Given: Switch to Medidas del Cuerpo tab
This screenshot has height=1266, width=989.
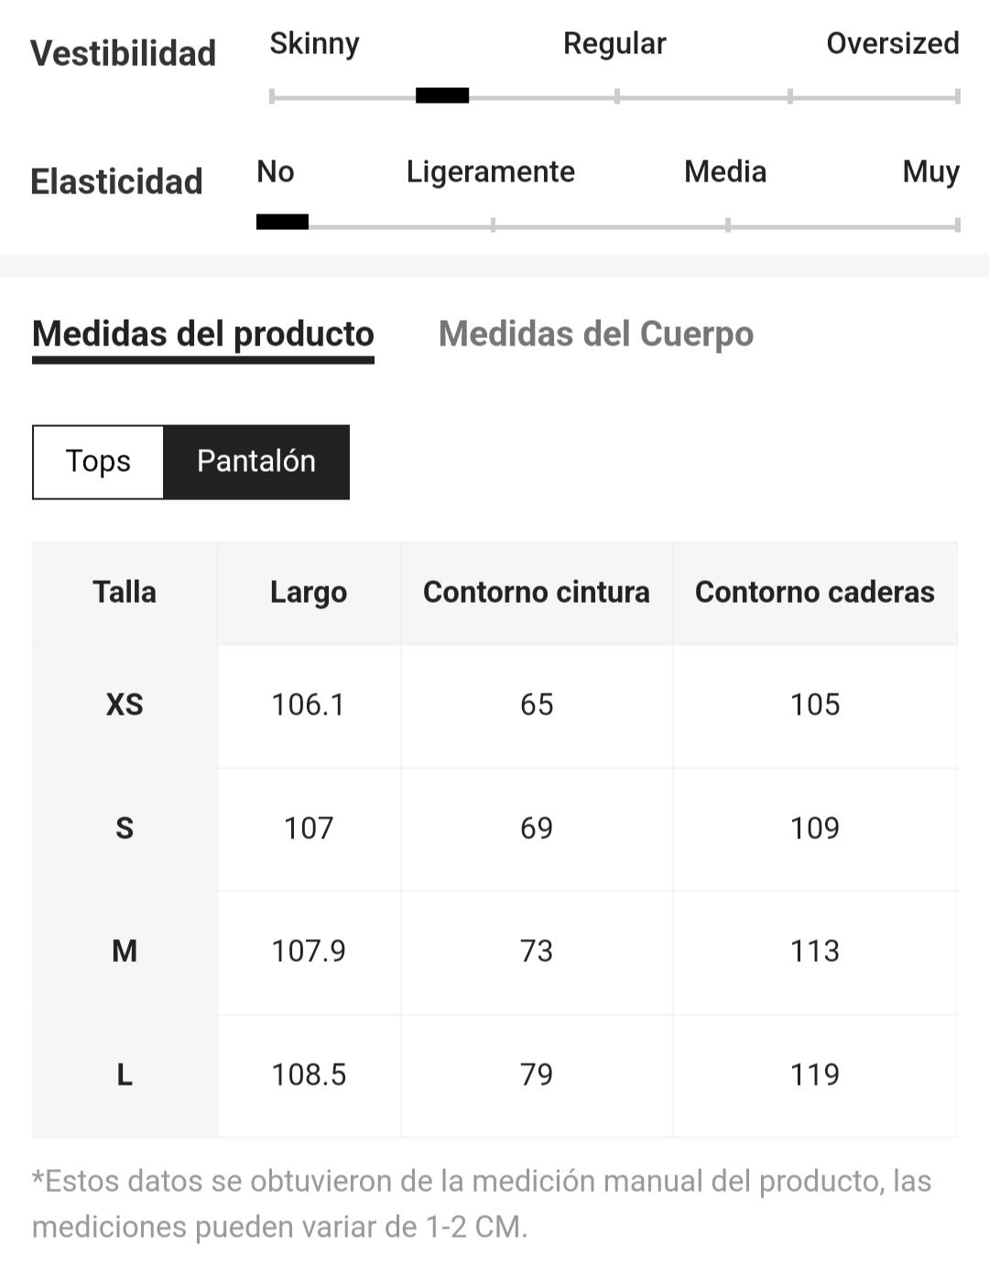Looking at the screenshot, I should 596,334.
